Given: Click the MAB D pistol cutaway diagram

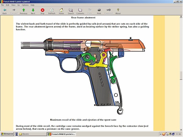Looking at the screenshot, I should pos(83,76).
